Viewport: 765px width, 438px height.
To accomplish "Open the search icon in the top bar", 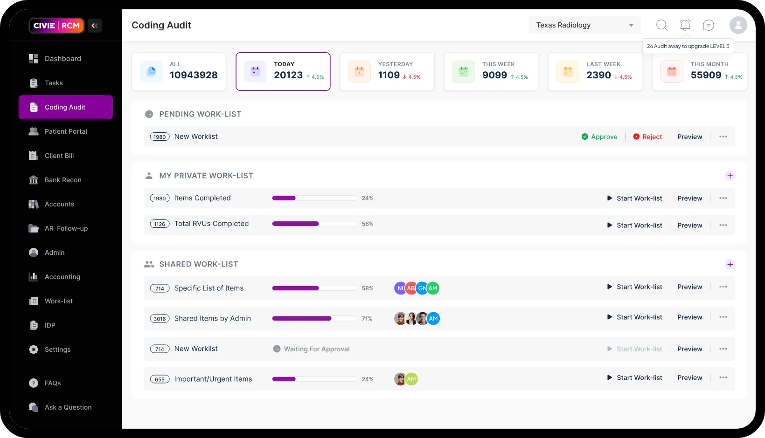I will tap(661, 25).
